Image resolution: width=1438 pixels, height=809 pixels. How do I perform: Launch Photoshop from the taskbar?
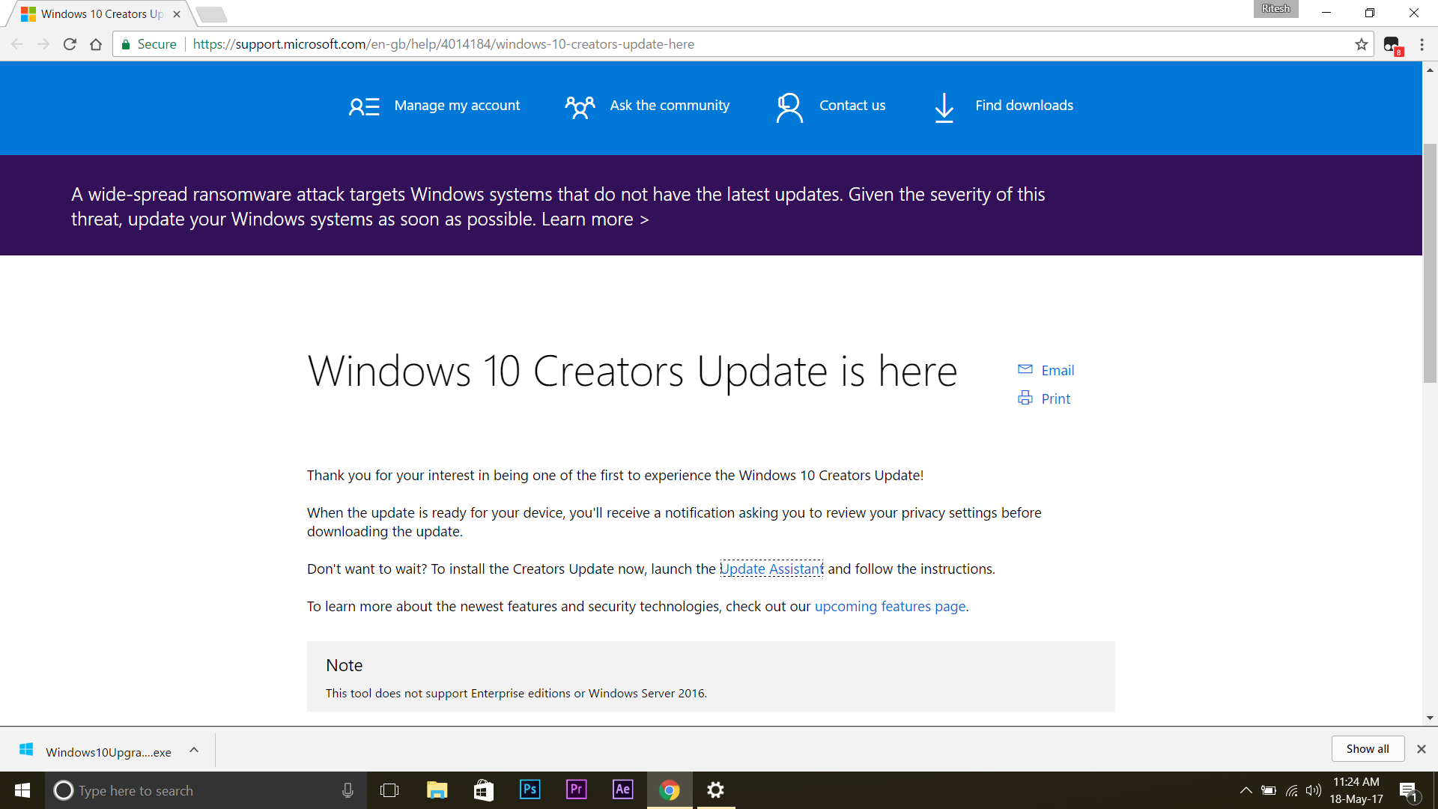(530, 790)
